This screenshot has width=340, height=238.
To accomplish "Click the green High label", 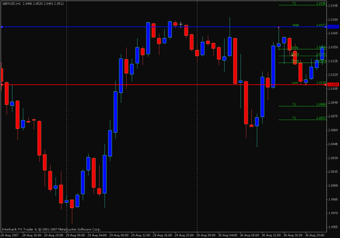I will coord(296,25).
